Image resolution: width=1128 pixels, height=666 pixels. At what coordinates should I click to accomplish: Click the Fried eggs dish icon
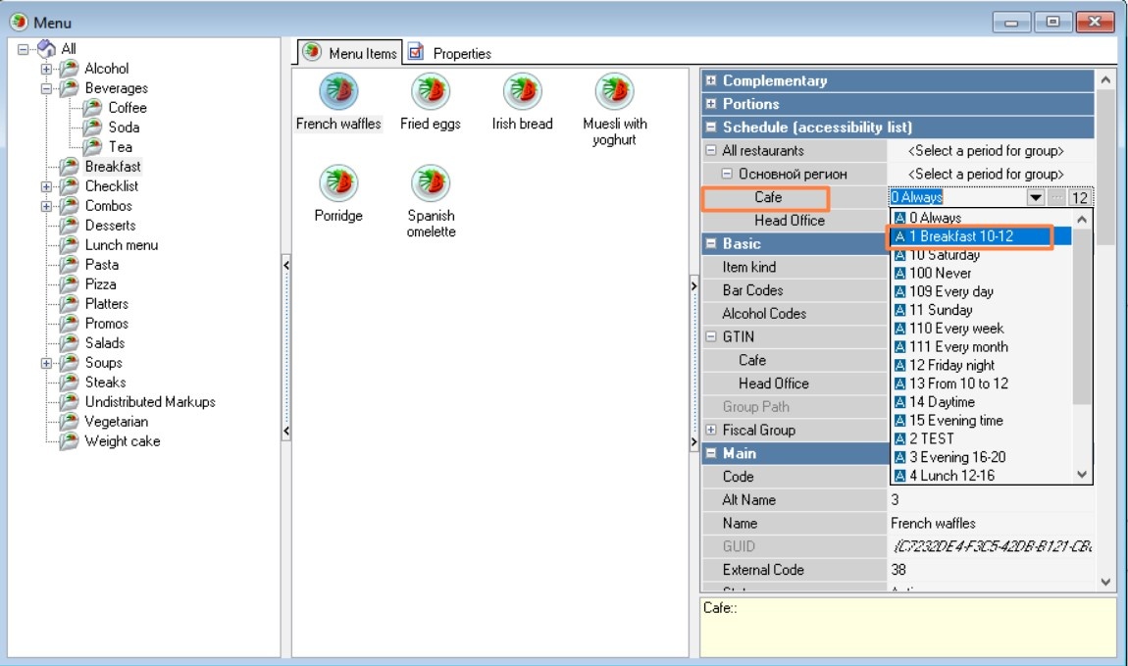[x=430, y=92]
